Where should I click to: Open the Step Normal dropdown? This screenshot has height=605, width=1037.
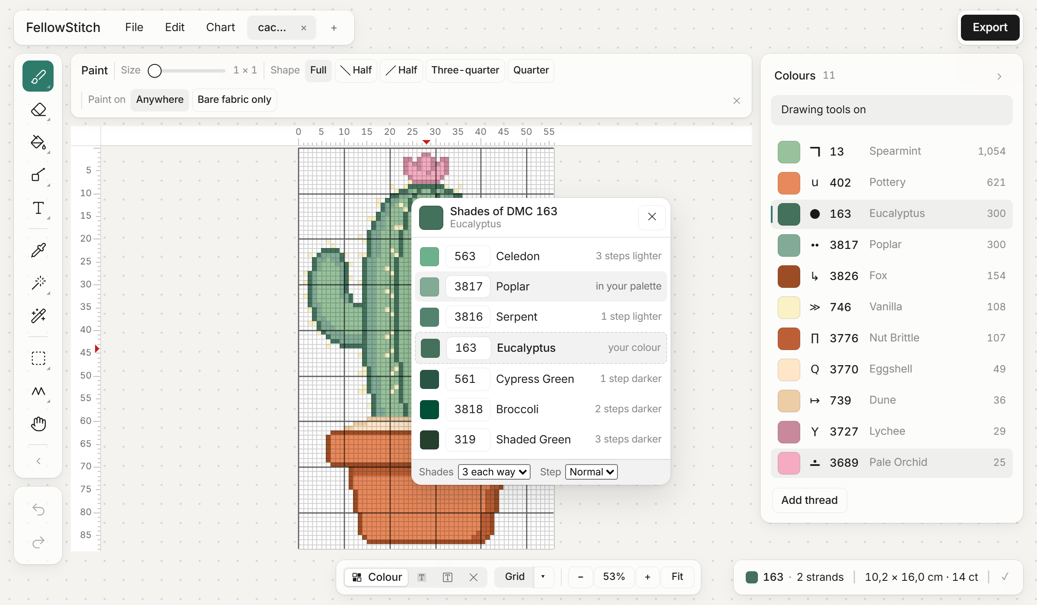pyautogui.click(x=592, y=472)
